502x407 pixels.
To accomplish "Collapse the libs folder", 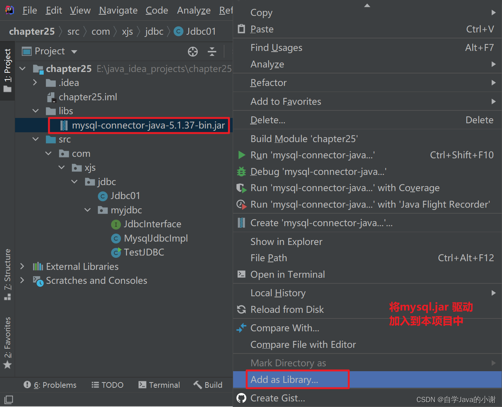I will 36,111.
